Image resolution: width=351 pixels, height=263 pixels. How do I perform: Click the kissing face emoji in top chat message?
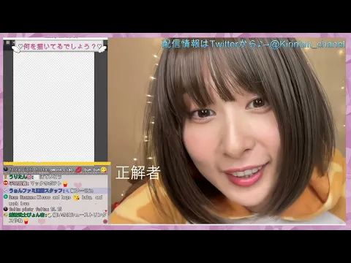click(x=104, y=169)
